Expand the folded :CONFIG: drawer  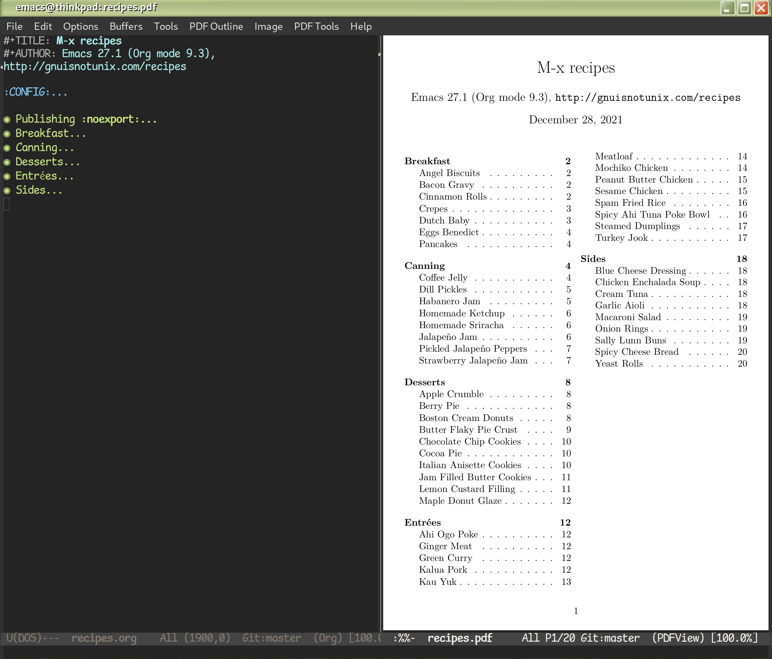click(36, 92)
